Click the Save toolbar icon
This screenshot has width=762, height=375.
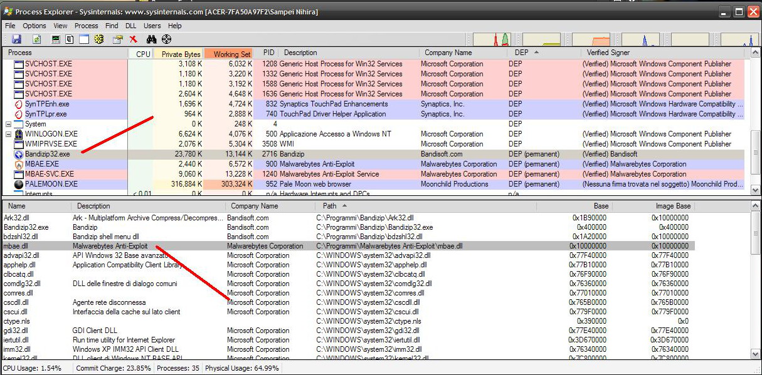[16, 39]
